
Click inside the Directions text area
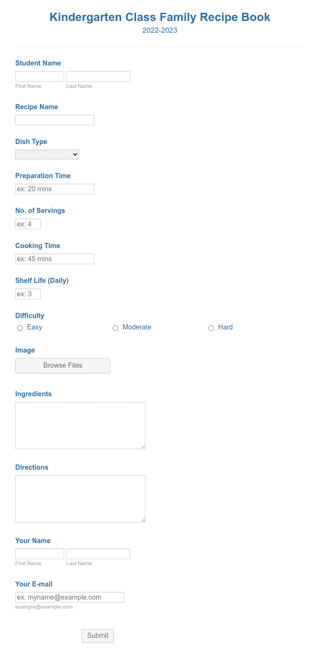pos(80,499)
